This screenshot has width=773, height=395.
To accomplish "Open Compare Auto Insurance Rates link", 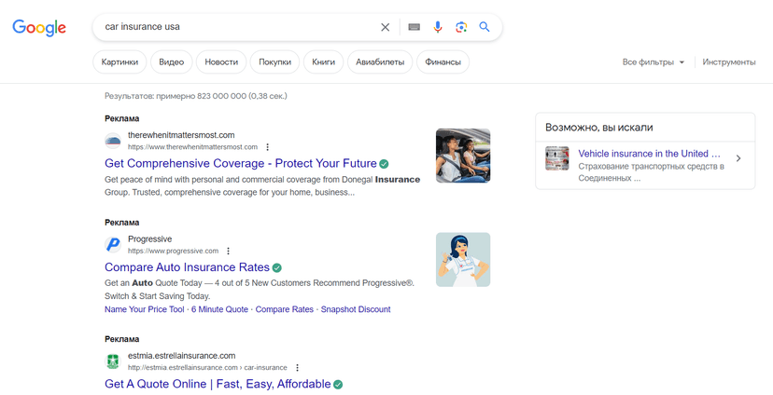I will click(187, 267).
